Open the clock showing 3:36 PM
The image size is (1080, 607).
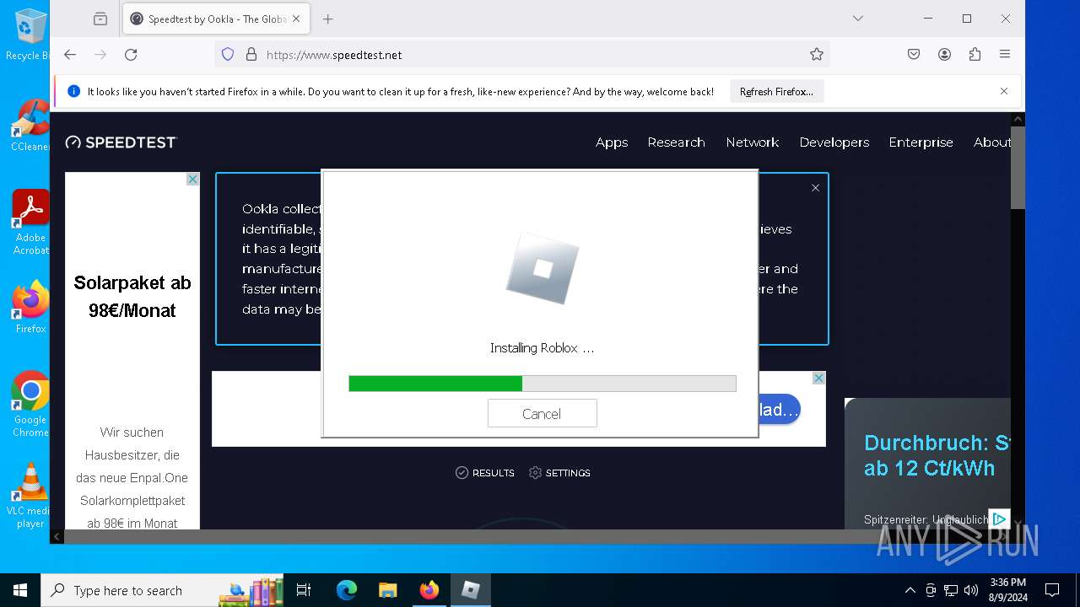1007,590
